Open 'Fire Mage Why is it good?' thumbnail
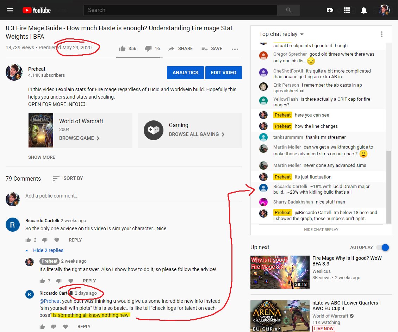 (x=280, y=272)
